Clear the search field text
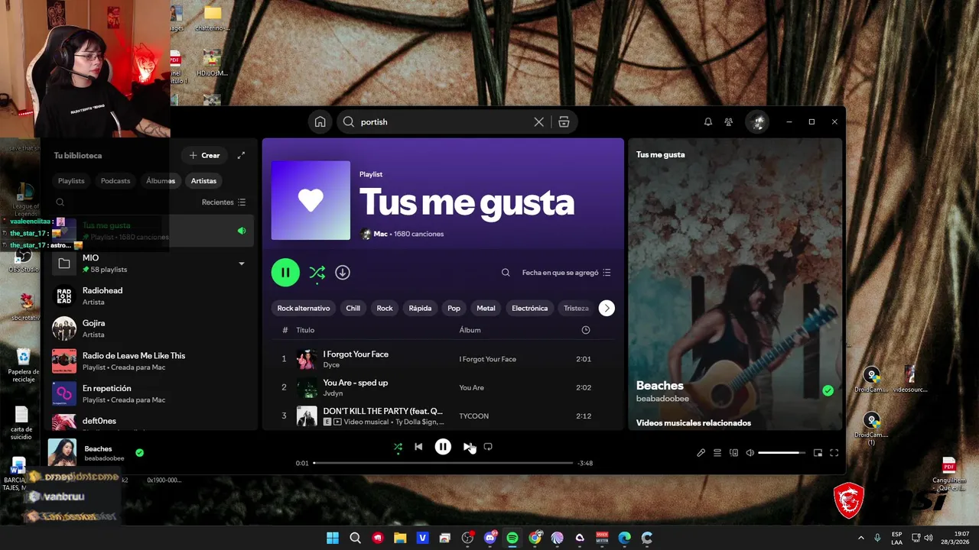 coord(538,121)
